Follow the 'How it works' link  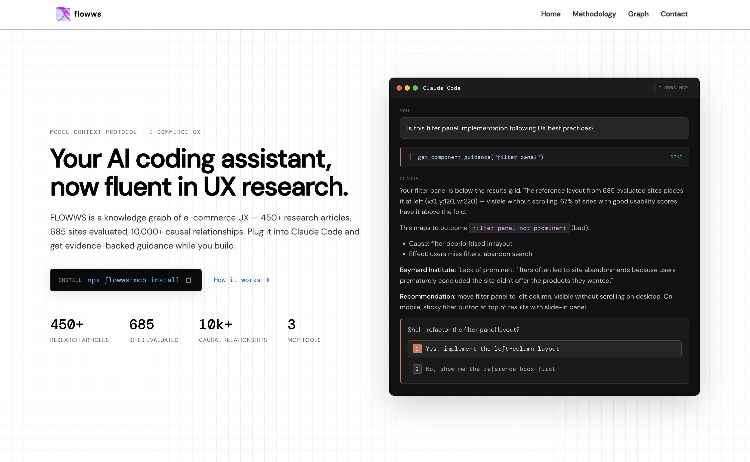[241, 280]
